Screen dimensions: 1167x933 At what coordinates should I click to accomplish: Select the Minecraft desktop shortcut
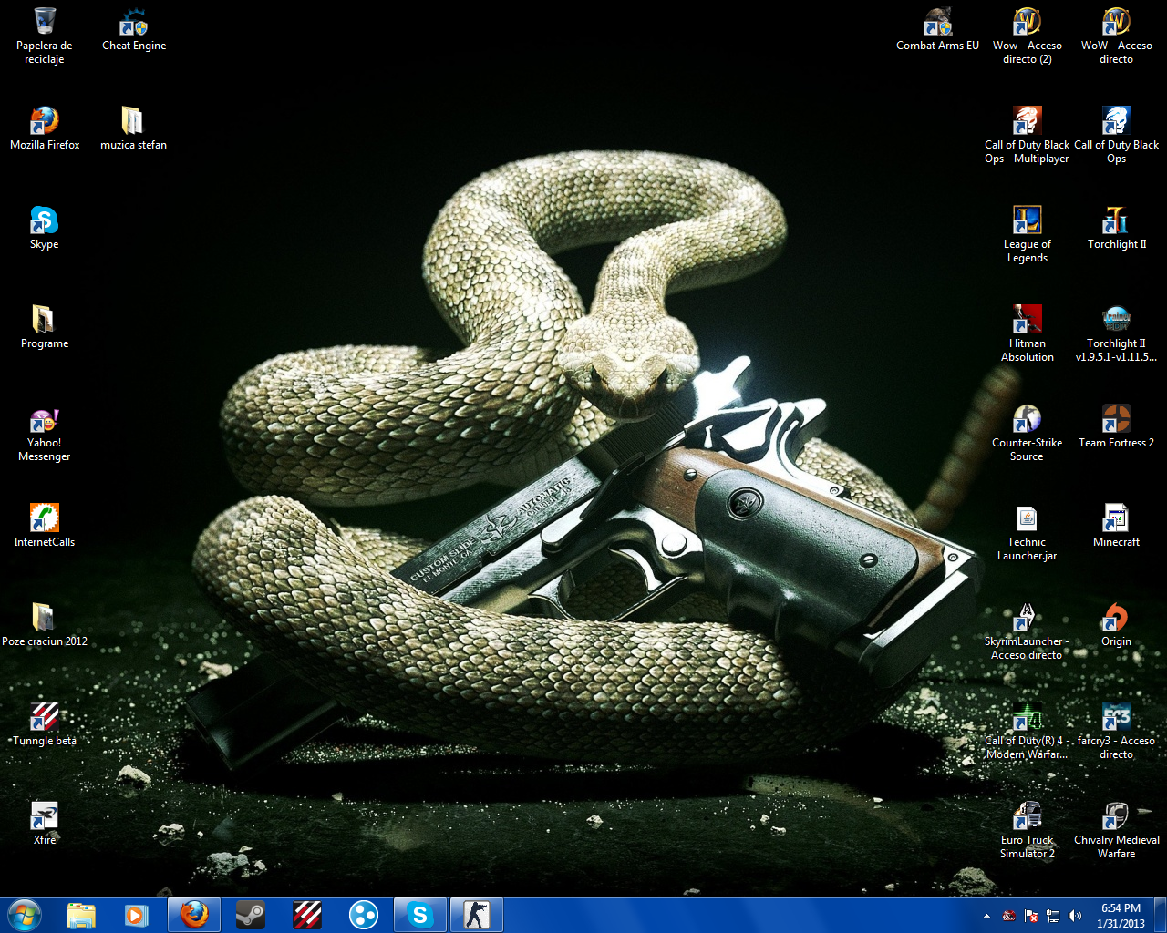click(1116, 526)
